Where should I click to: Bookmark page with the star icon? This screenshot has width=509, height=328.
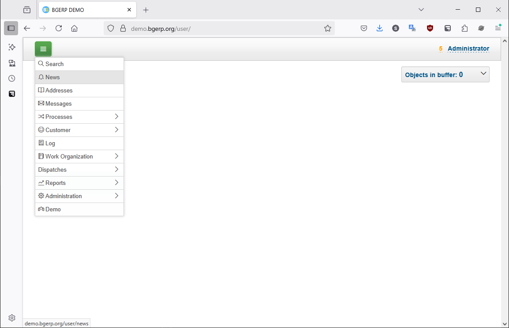(x=327, y=28)
